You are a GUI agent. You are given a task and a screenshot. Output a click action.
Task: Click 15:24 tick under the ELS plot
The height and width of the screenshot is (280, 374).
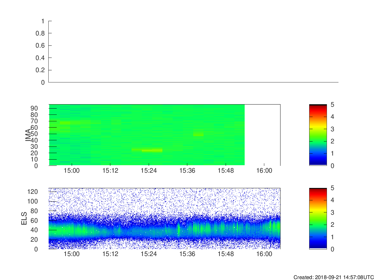[x=149, y=254]
